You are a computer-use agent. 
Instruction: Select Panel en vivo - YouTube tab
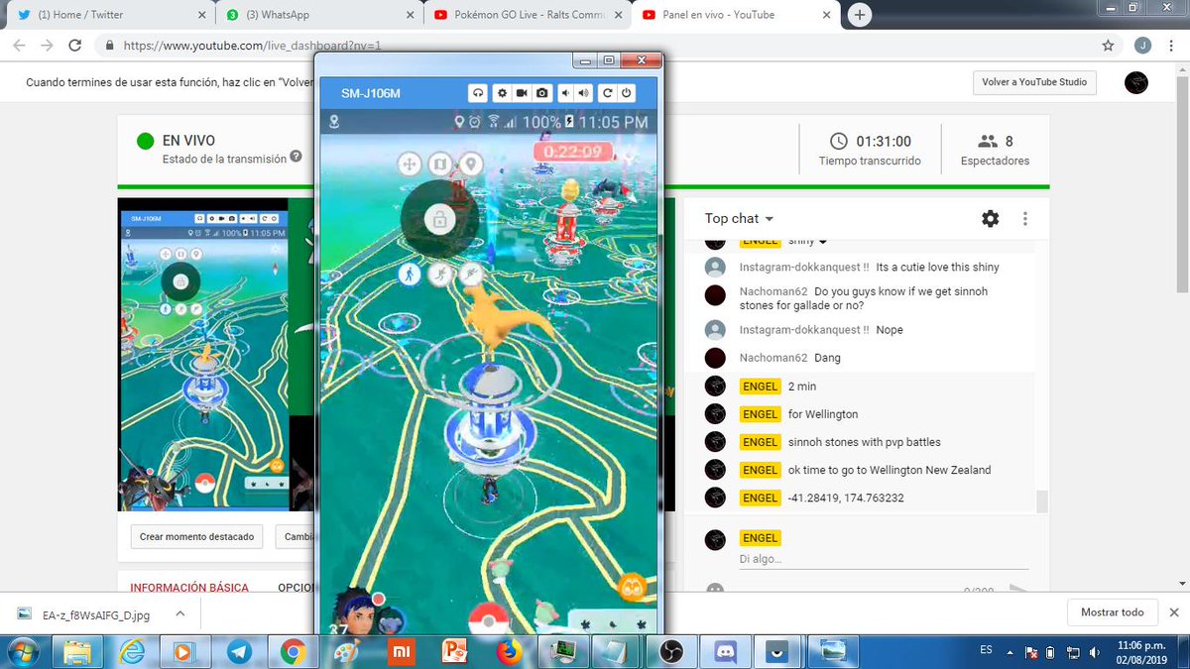(734, 15)
